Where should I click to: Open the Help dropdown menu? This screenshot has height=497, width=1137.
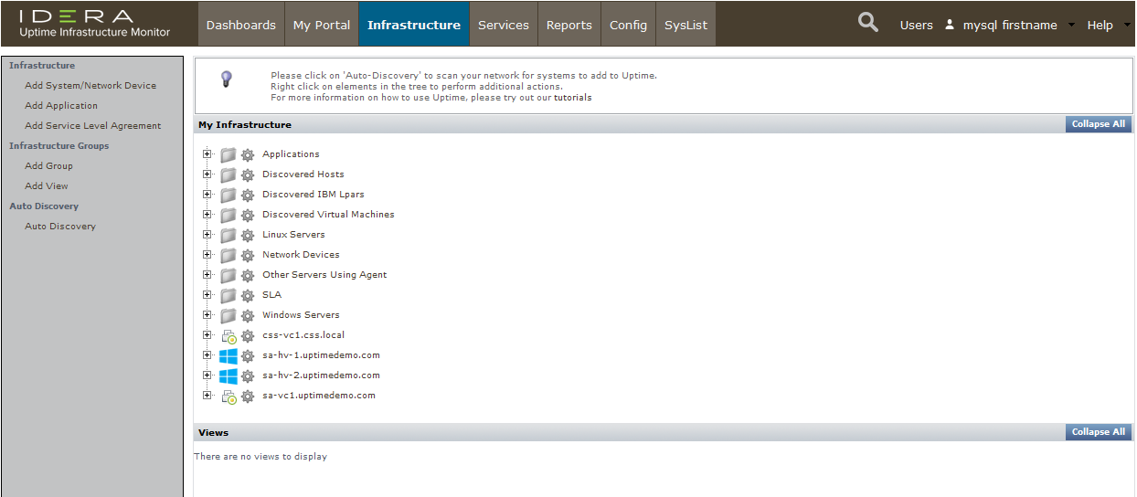(x=1108, y=25)
